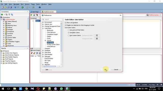Click the Refresh icon in Connections panel toolbar

point(6,15)
